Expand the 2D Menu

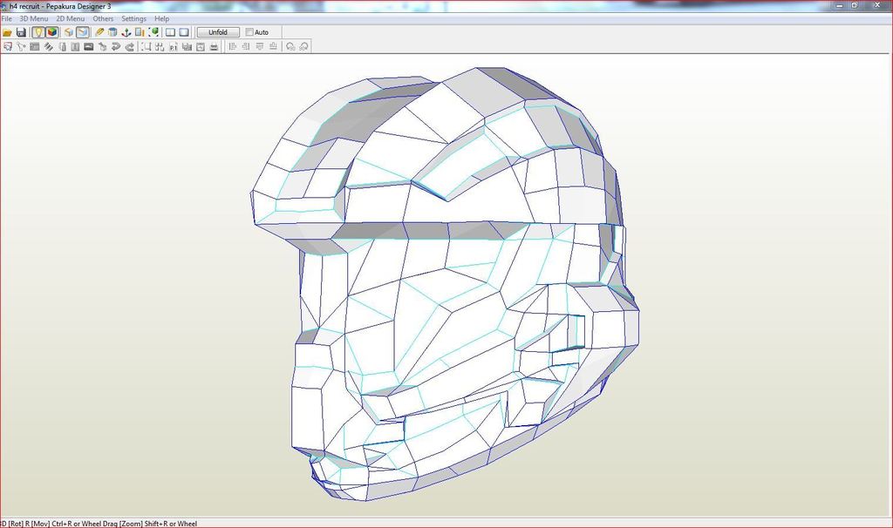tap(71, 18)
